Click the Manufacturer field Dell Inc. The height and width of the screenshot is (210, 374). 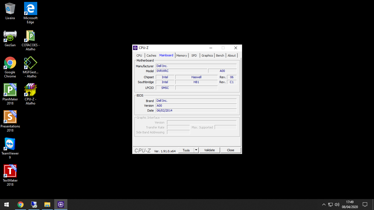click(196, 66)
